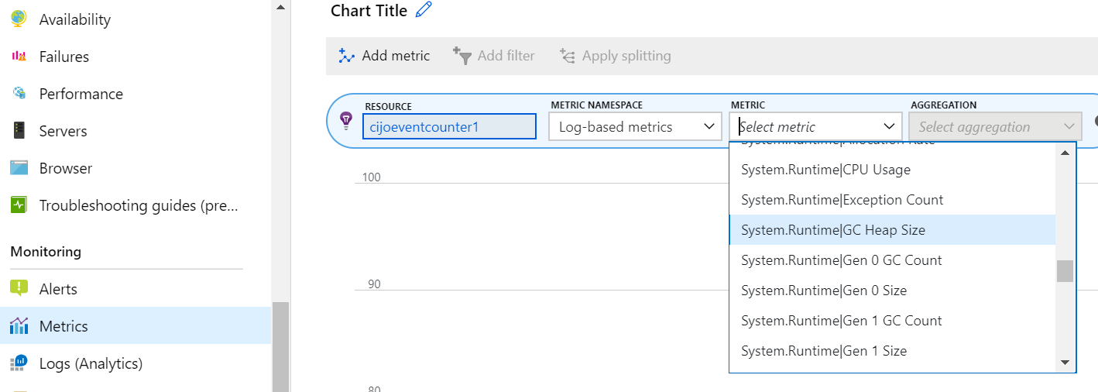Click the metric list scrollbar thumb
The width and height of the screenshot is (1098, 392).
coord(1065,271)
